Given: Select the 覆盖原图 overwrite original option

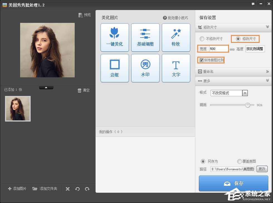Looking at the screenshot, I should 239,161.
